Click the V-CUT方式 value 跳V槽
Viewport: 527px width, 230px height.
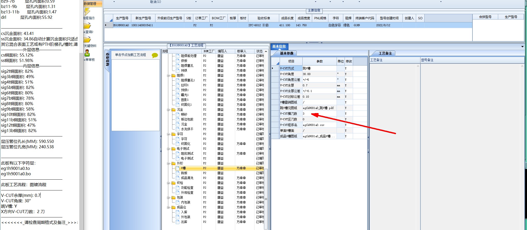(319, 68)
